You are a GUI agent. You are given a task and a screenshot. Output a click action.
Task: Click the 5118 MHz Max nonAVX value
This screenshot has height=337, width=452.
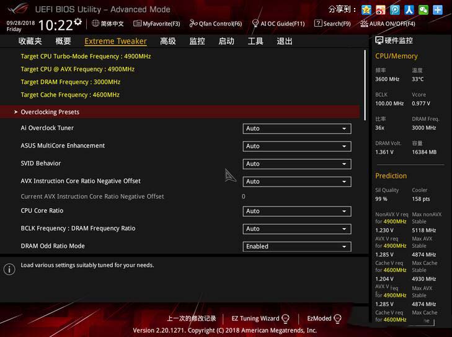tap(423, 230)
